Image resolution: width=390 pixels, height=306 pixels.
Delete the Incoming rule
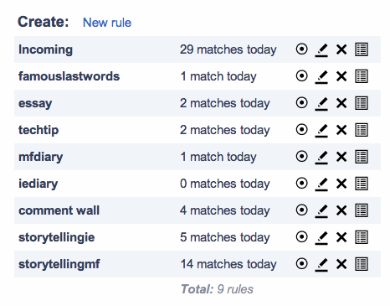(341, 49)
